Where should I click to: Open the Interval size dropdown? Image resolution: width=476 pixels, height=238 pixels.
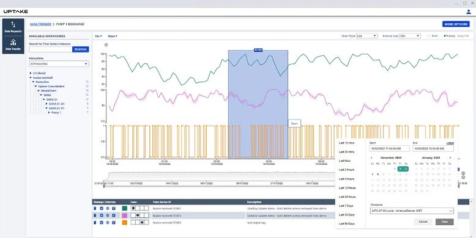[410, 36]
